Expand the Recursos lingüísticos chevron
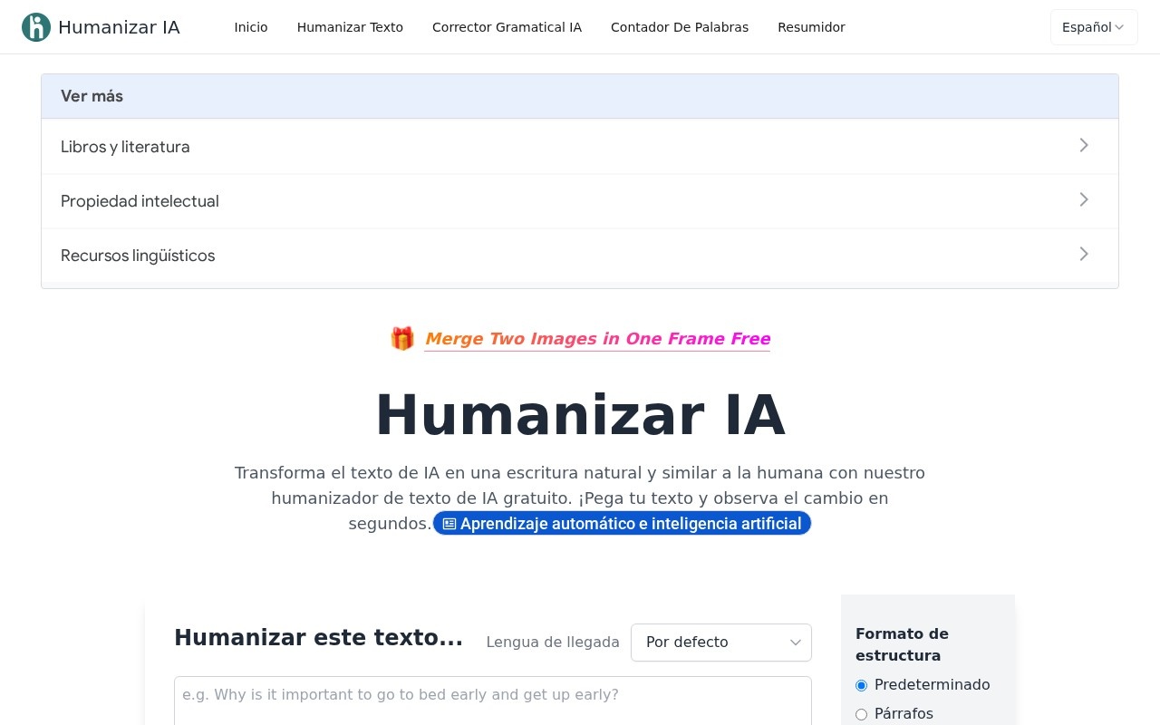Image resolution: width=1160 pixels, height=725 pixels. click(1084, 254)
